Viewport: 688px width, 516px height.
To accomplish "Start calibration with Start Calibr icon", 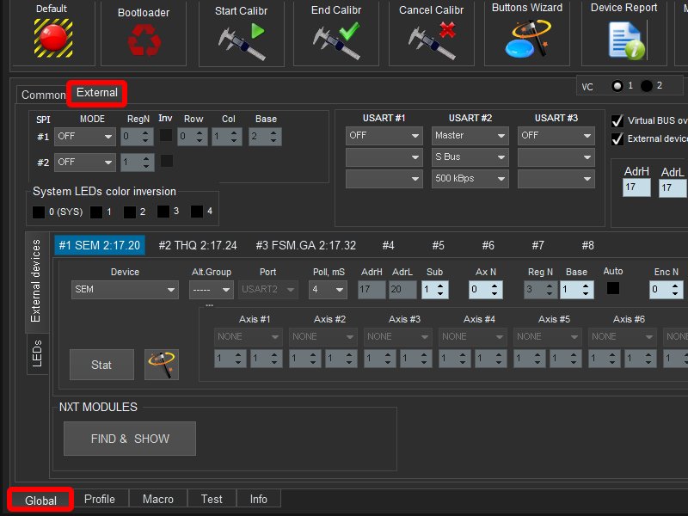I will [240, 39].
